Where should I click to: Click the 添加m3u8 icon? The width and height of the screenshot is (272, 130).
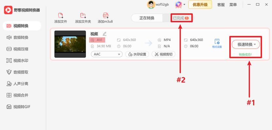(105, 16)
